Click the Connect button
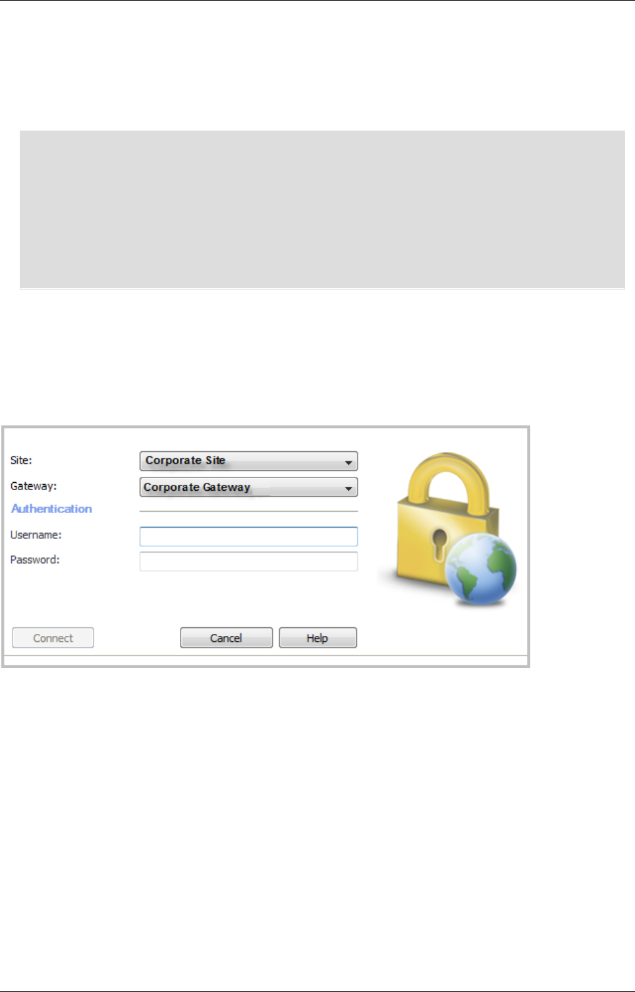 (53, 638)
